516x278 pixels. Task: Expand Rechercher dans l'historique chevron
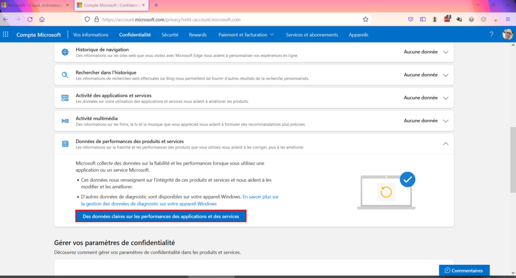coord(445,75)
